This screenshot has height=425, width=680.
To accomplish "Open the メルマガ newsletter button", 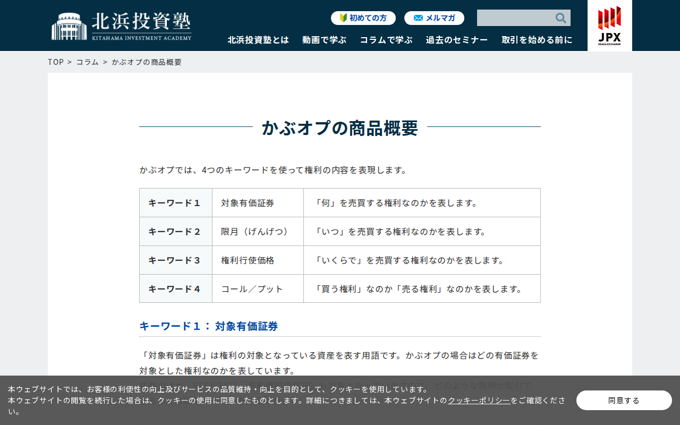I will [434, 18].
